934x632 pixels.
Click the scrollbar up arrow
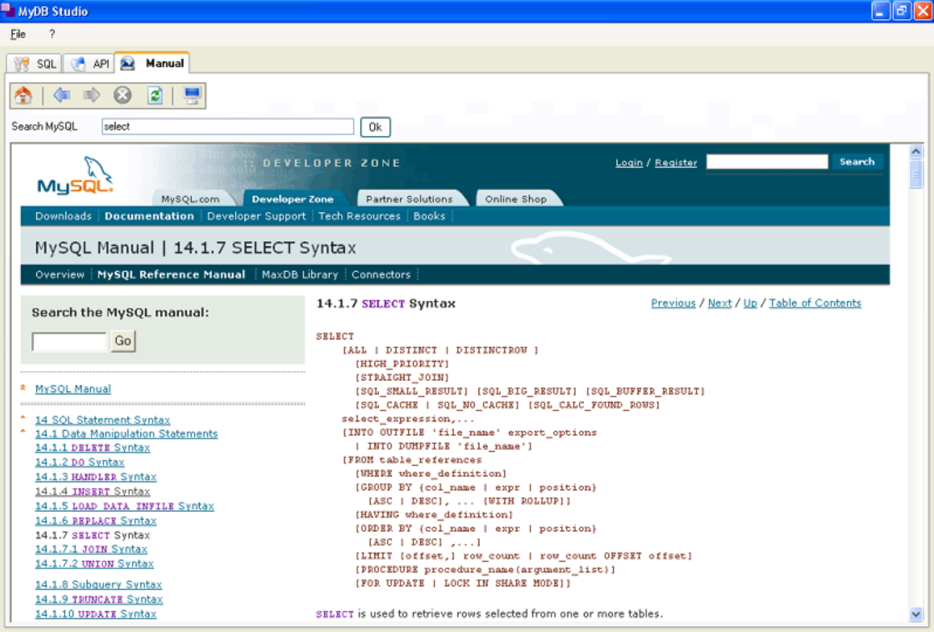pos(916,152)
